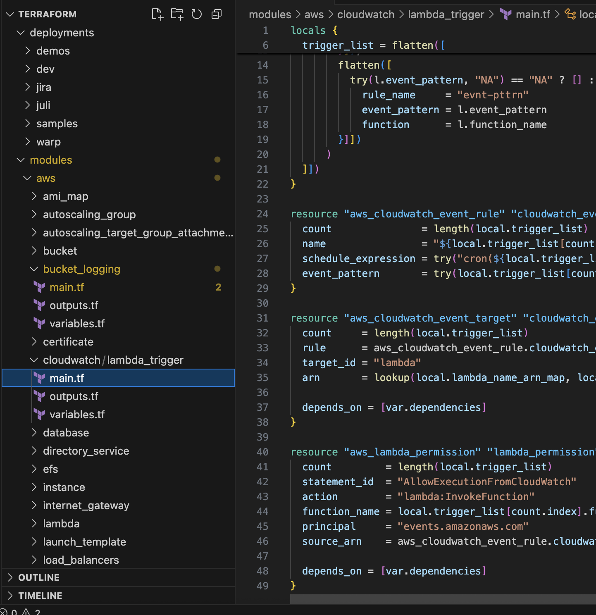Image resolution: width=596 pixels, height=615 pixels.
Task: Expand the TIMELINE section
Action: (10, 596)
